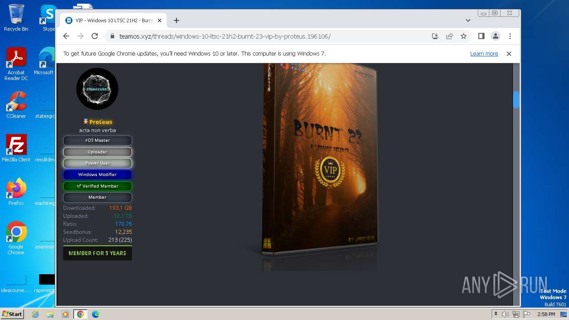The height and width of the screenshot is (320, 569).
Task: Select the VIP - Windows 10 LTSC 21H2 tab
Action: [113, 20]
